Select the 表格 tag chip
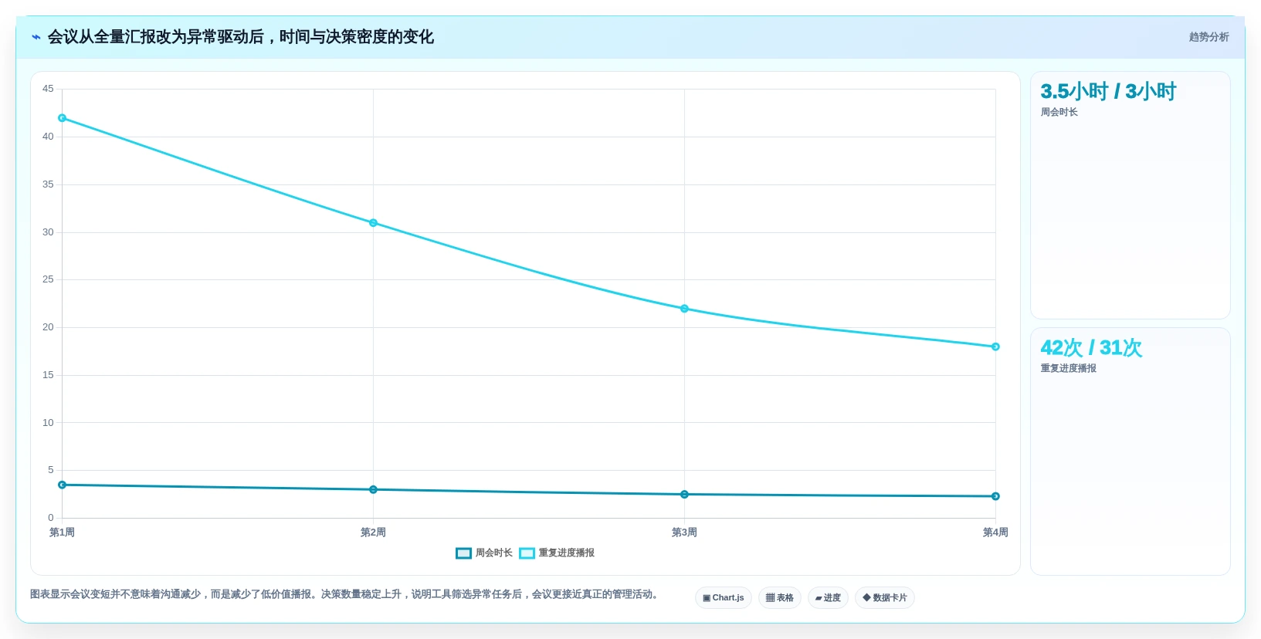1261x639 pixels. [x=780, y=598]
